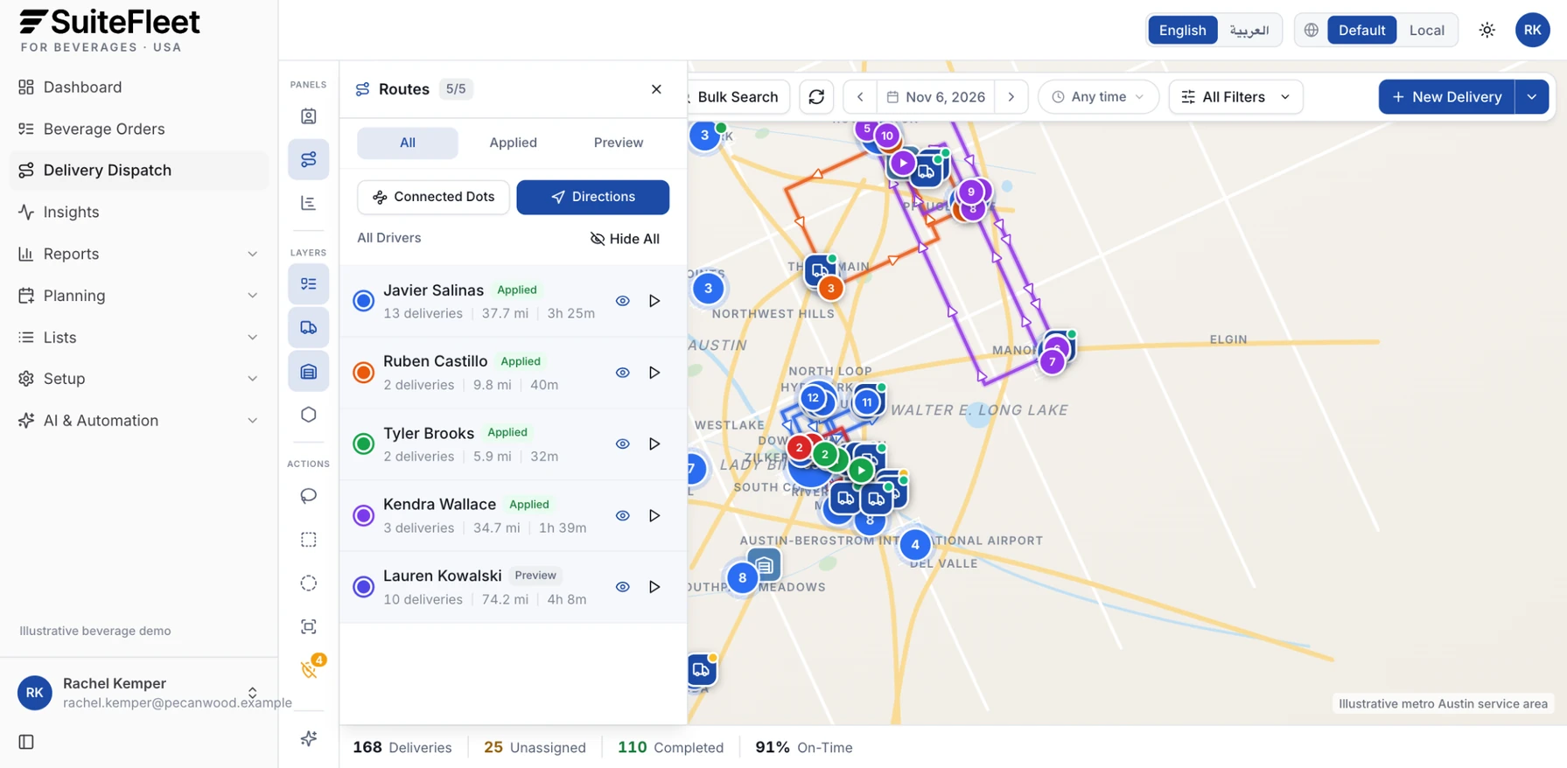Open Beverage Orders in sidebar

click(x=139, y=129)
